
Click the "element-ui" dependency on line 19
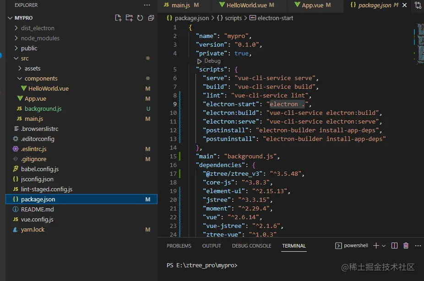click(x=226, y=191)
